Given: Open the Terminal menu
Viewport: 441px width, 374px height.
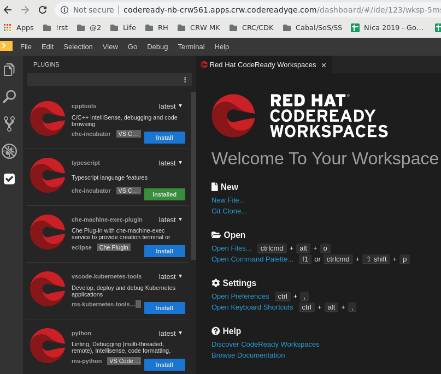Looking at the screenshot, I should click(191, 47).
